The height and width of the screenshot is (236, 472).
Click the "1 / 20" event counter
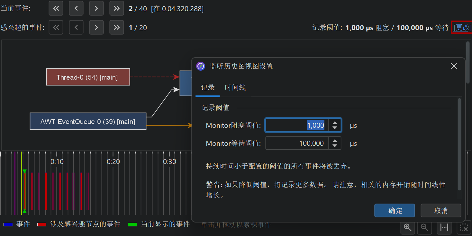click(x=138, y=28)
